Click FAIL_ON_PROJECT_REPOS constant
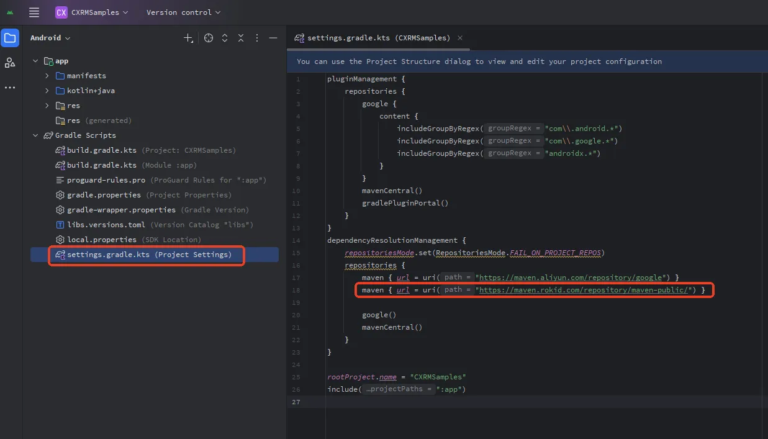 [555, 253]
